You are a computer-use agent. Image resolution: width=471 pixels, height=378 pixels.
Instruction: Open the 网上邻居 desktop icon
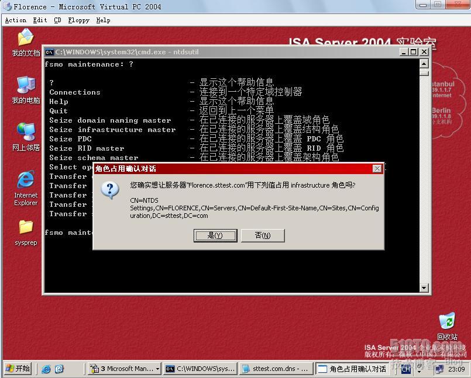click(26, 137)
